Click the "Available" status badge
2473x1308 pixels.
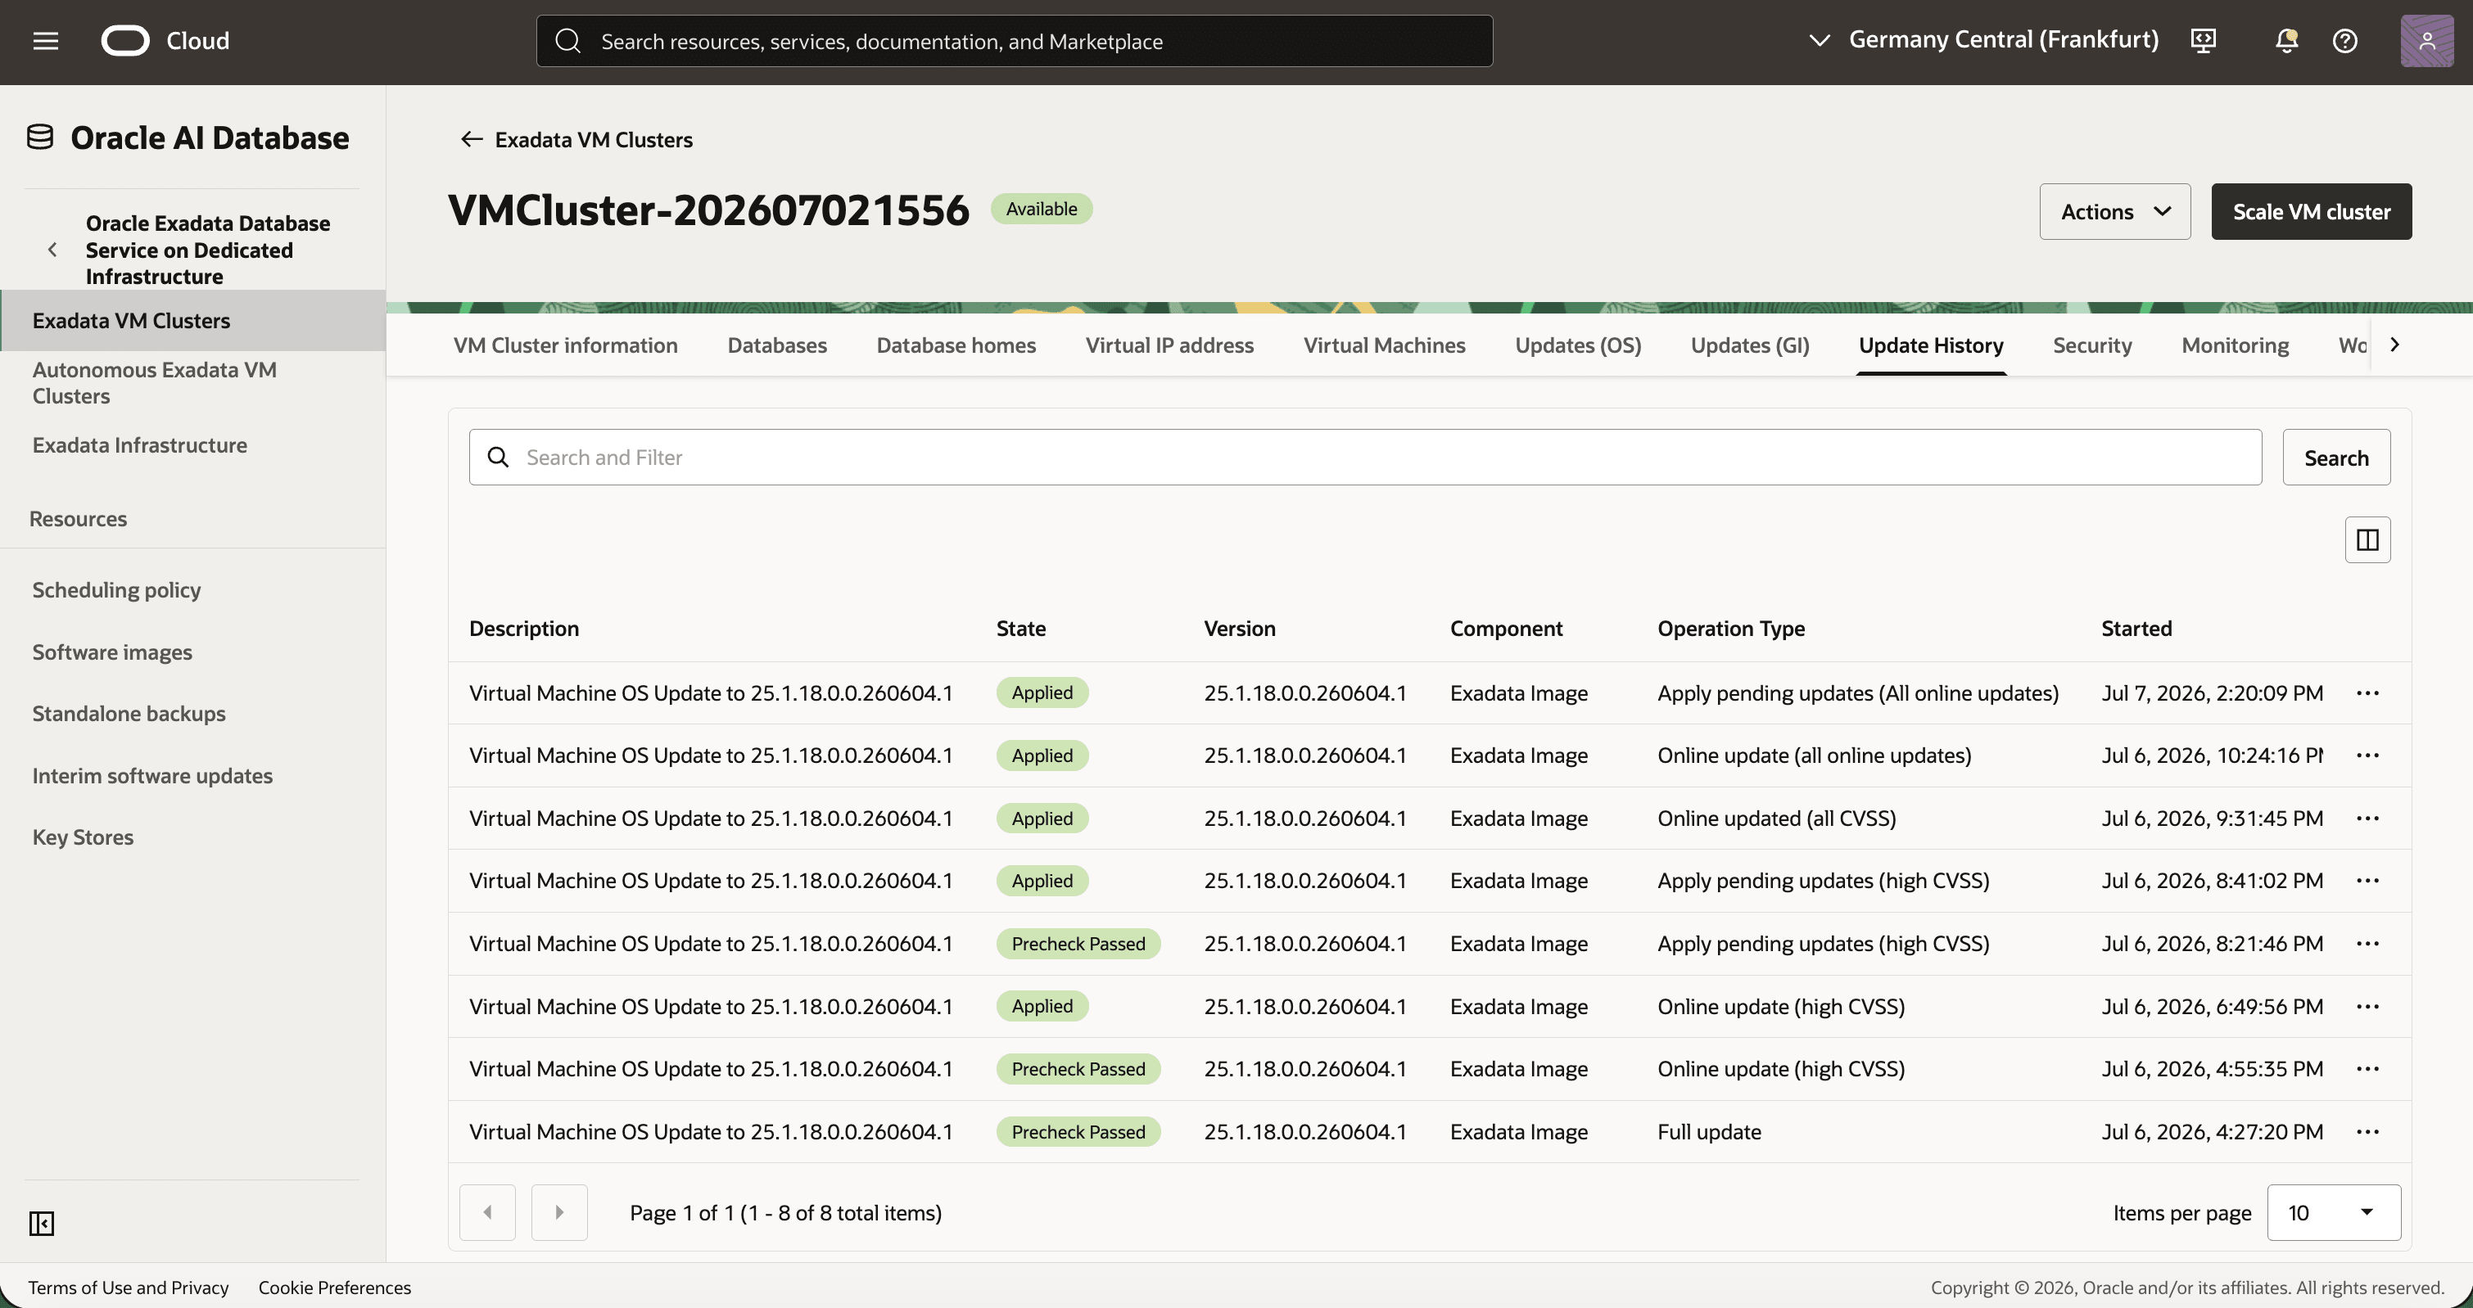tap(1041, 208)
